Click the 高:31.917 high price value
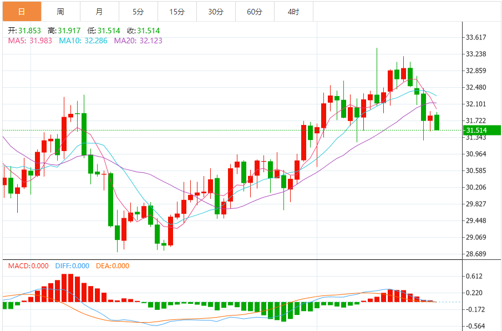 pyautogui.click(x=64, y=31)
